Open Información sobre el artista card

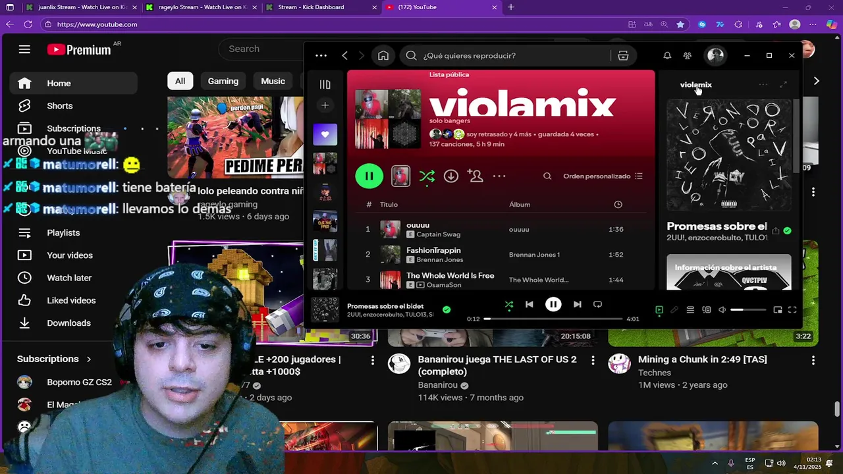tap(729, 272)
